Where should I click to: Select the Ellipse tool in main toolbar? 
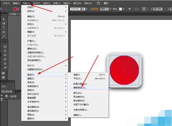pos(4,32)
